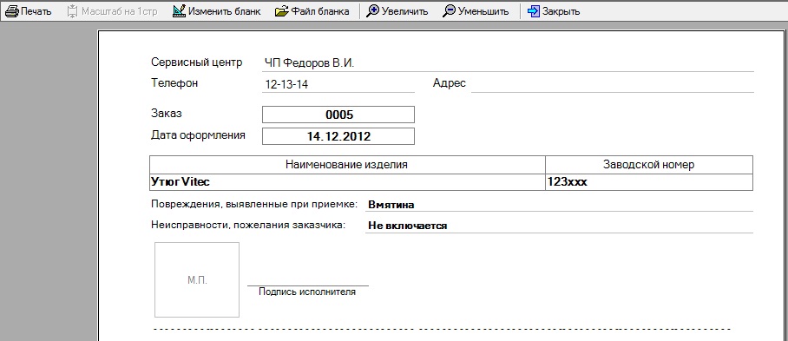
Task: Click the М.П. stamp box
Action: (x=197, y=279)
